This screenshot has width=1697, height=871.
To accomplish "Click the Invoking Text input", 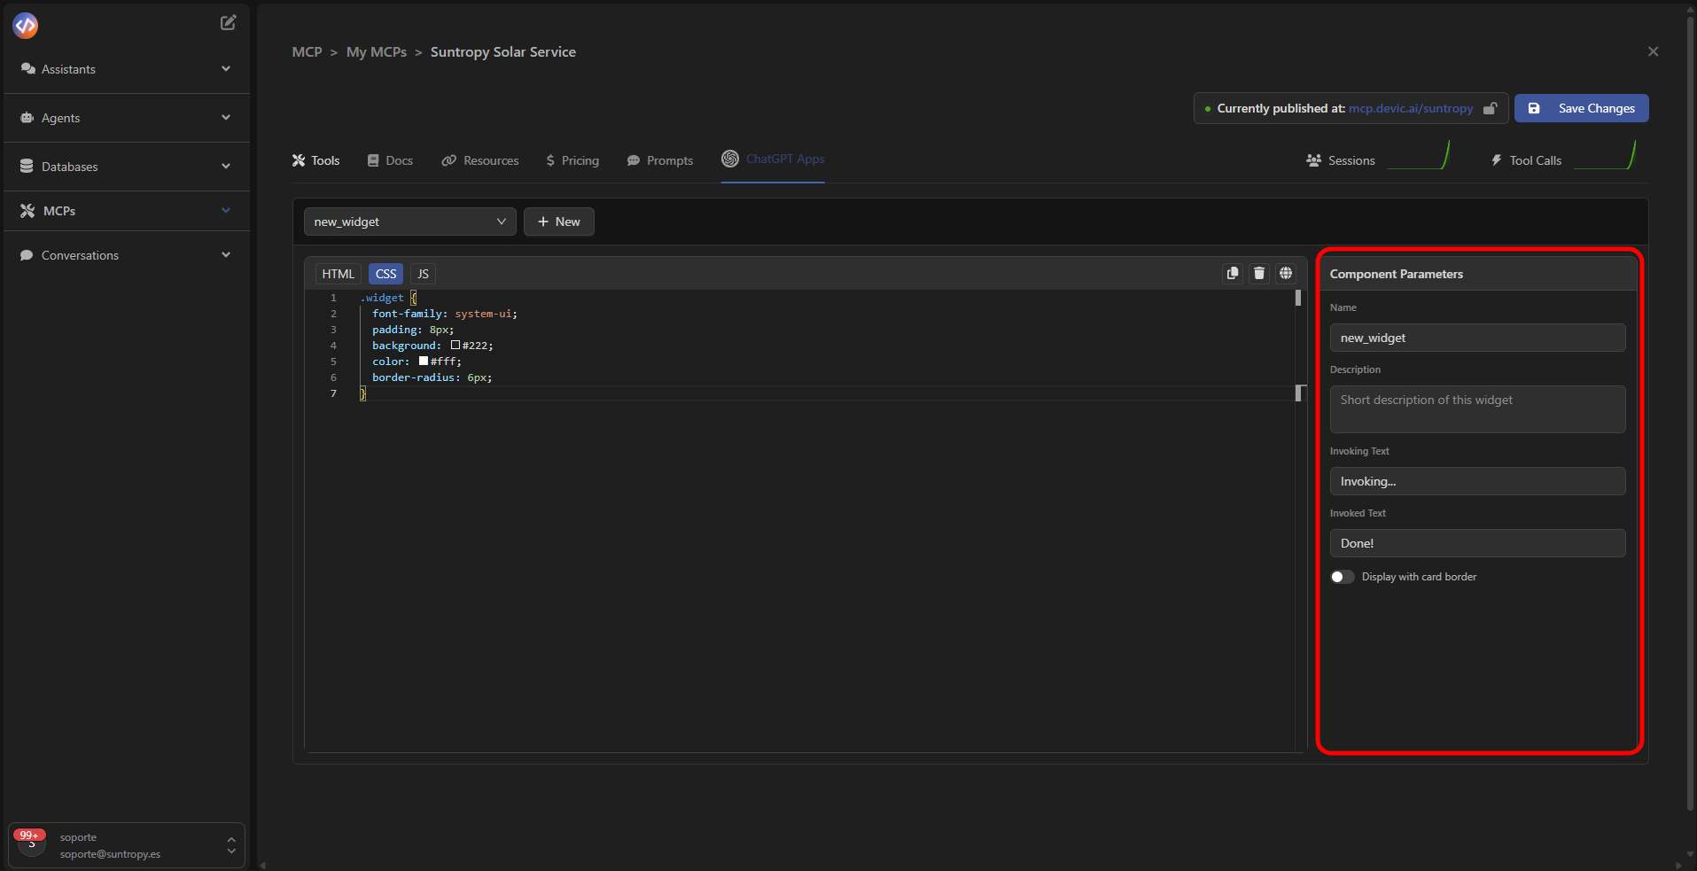I will tap(1477, 481).
